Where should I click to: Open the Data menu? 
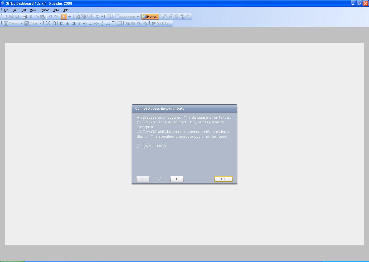point(56,10)
